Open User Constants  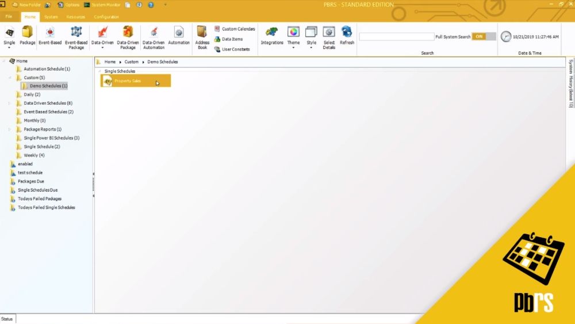tap(232, 49)
